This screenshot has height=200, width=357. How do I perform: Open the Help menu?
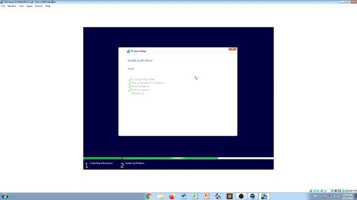tap(47, 6)
